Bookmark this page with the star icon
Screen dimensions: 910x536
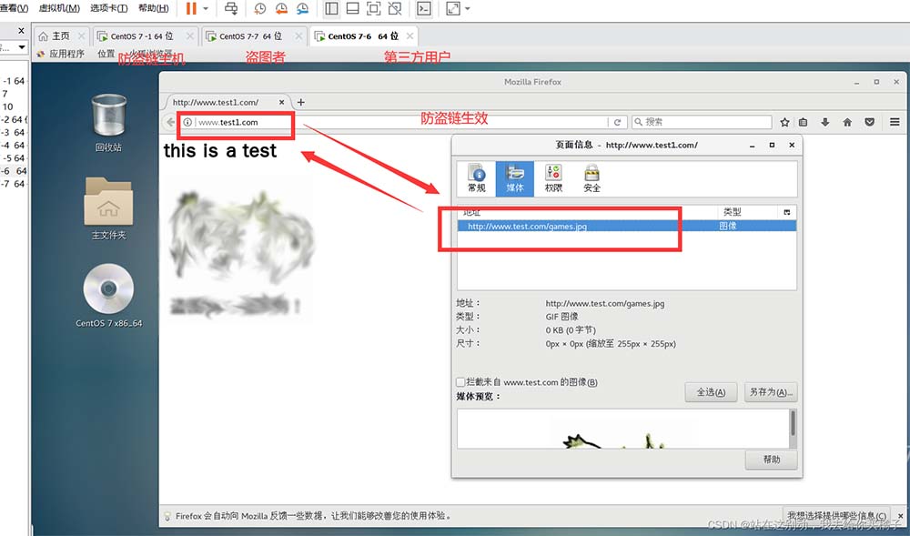click(784, 122)
